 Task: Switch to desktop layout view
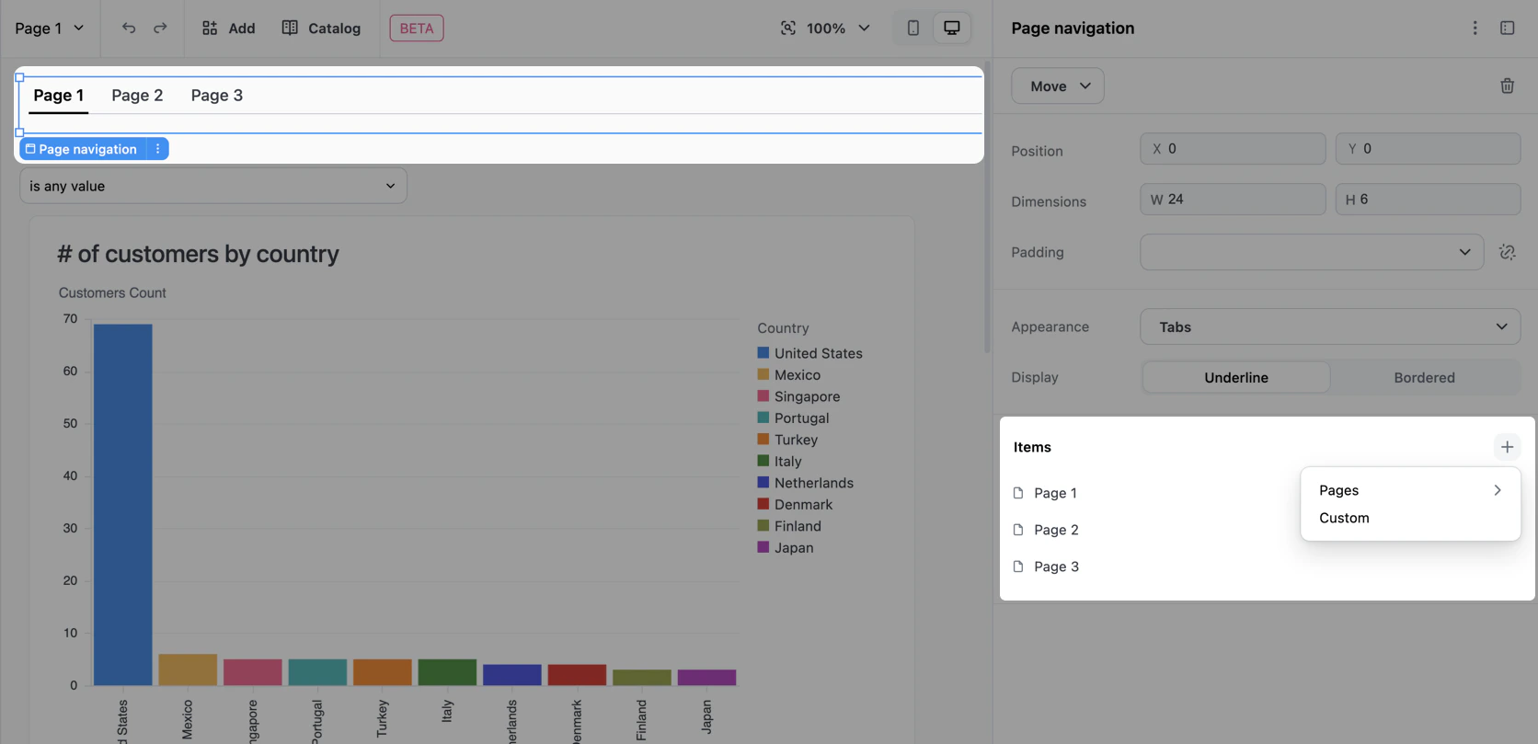[952, 28]
